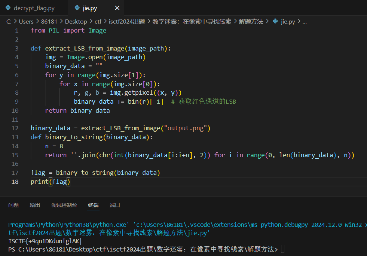This screenshot has height=256, width=367.
Task: Open the 问题 panel tab
Action: pyautogui.click(x=13, y=205)
